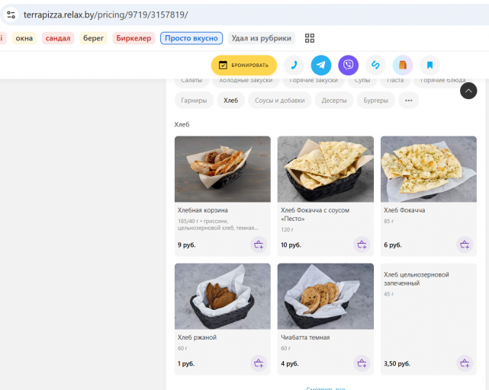Open Просто вкусно bookmark
This screenshot has width=489, height=390.
pyautogui.click(x=191, y=38)
